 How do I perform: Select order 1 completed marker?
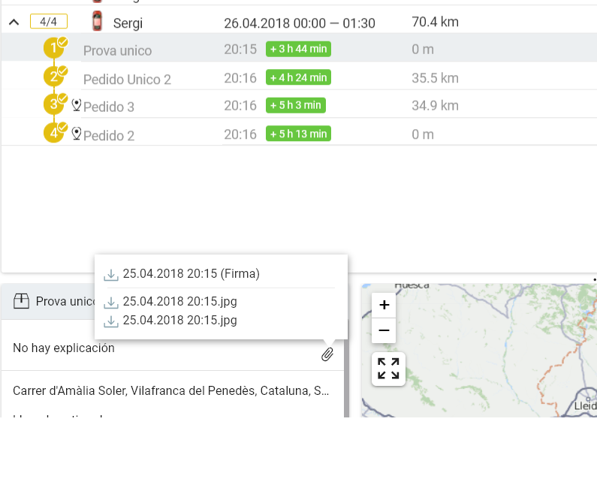click(54, 50)
